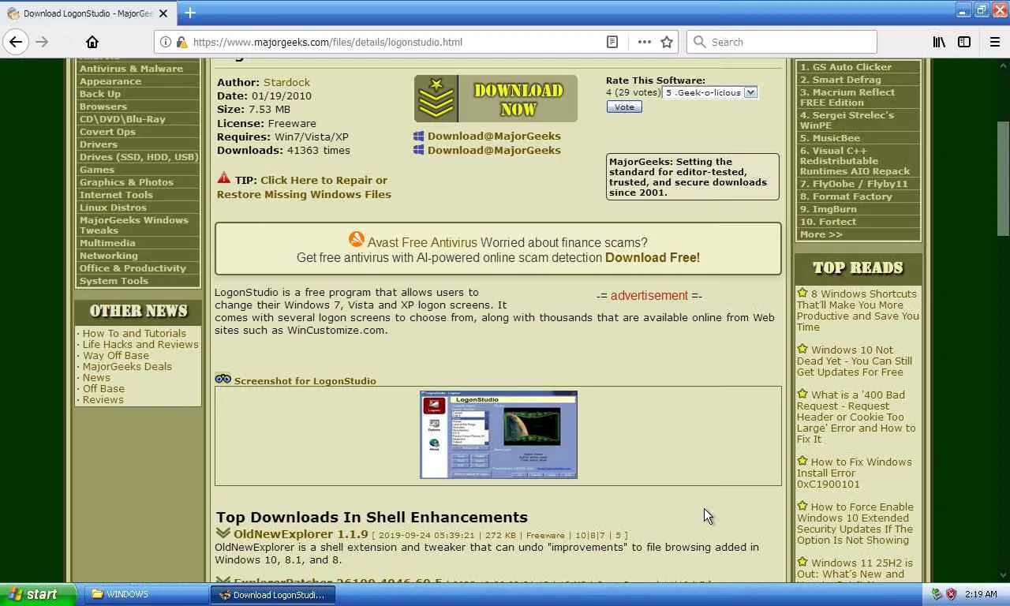1010x606 pixels.
Task: Follow the Repair Missing Windows Files link
Action: (x=304, y=187)
